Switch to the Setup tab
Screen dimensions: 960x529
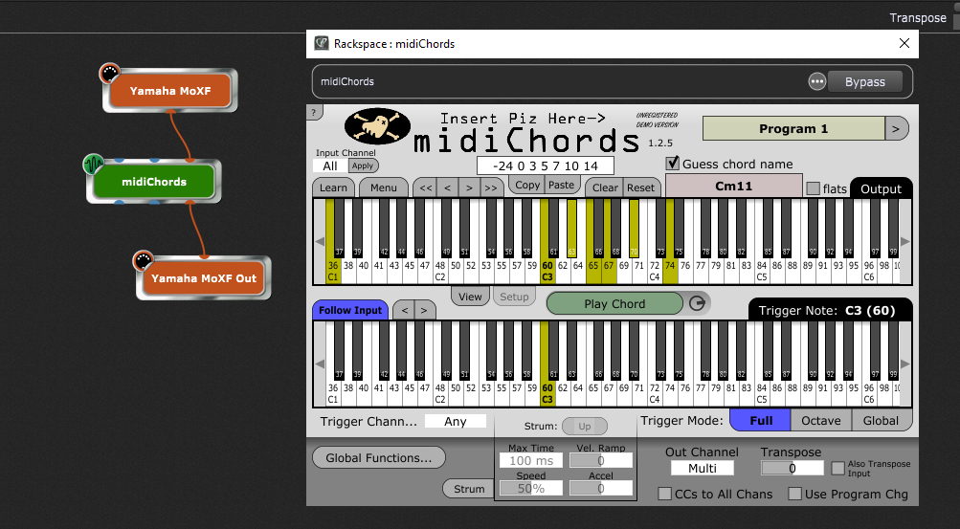(514, 297)
